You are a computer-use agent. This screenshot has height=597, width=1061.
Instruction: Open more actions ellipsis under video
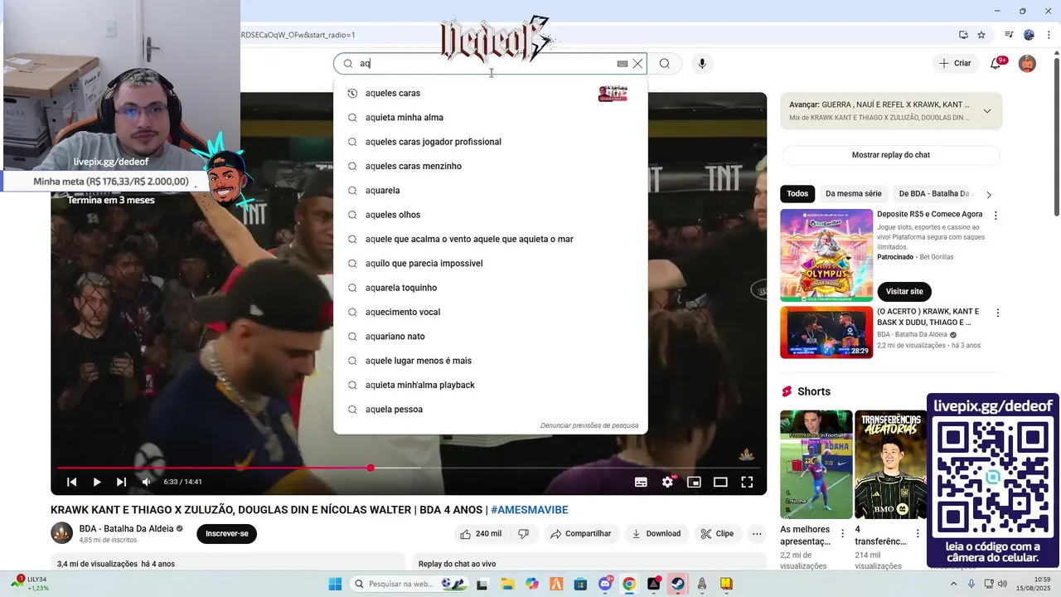757,534
